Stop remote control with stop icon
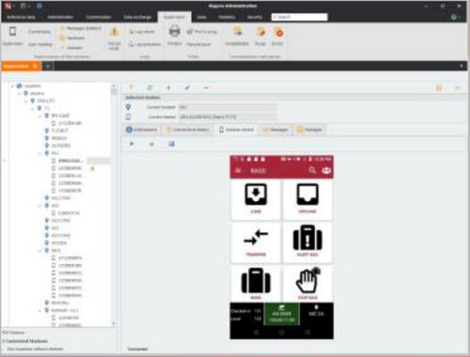 pos(151,144)
